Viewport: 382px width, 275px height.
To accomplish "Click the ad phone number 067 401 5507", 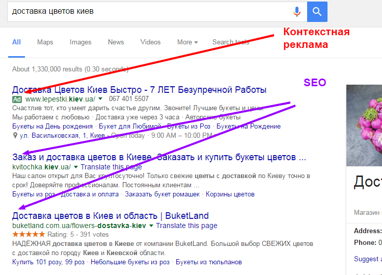I will [129, 99].
